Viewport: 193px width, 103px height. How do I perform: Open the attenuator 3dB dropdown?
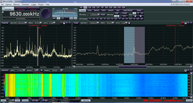[x=13, y=101]
